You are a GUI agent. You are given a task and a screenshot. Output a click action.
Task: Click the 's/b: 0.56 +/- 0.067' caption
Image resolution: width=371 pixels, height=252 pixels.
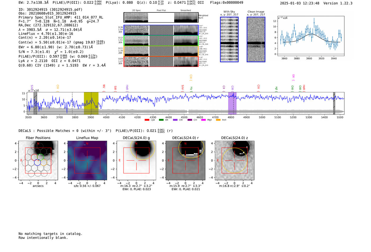[87, 186]
